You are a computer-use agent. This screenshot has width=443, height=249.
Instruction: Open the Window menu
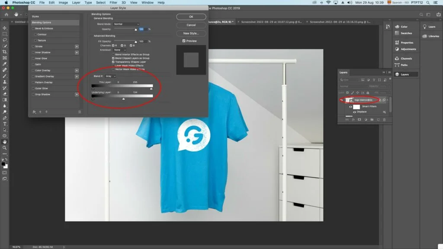click(148, 3)
